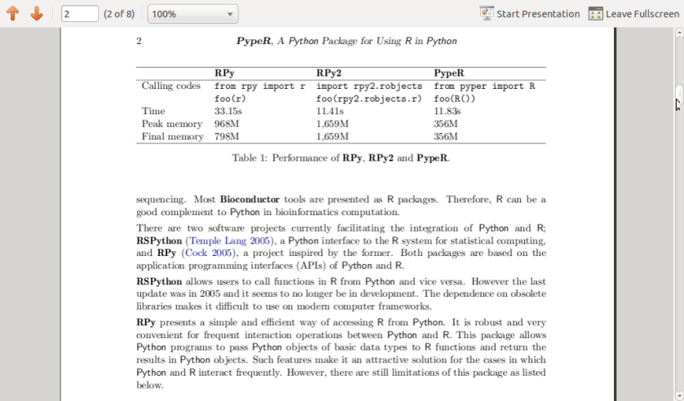The width and height of the screenshot is (684, 401).
Task: Click the vertical scrollbar thumb
Action: [678, 96]
